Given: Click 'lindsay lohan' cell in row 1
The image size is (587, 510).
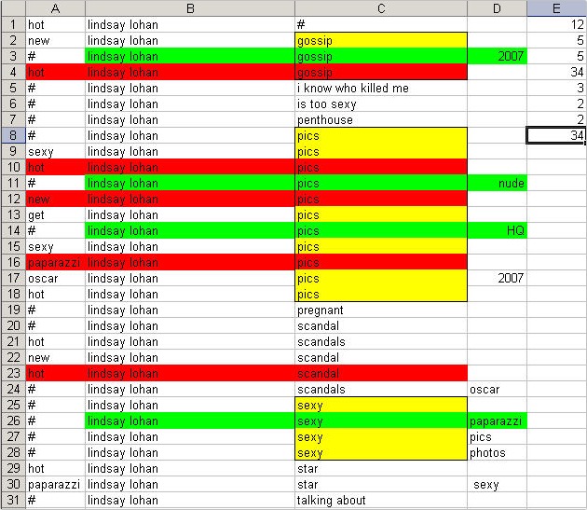Looking at the screenshot, I should pos(190,25).
